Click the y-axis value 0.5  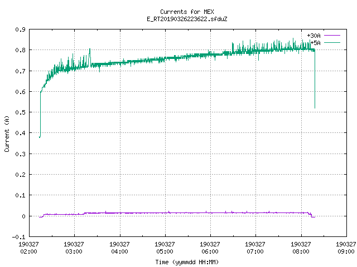point(20,112)
